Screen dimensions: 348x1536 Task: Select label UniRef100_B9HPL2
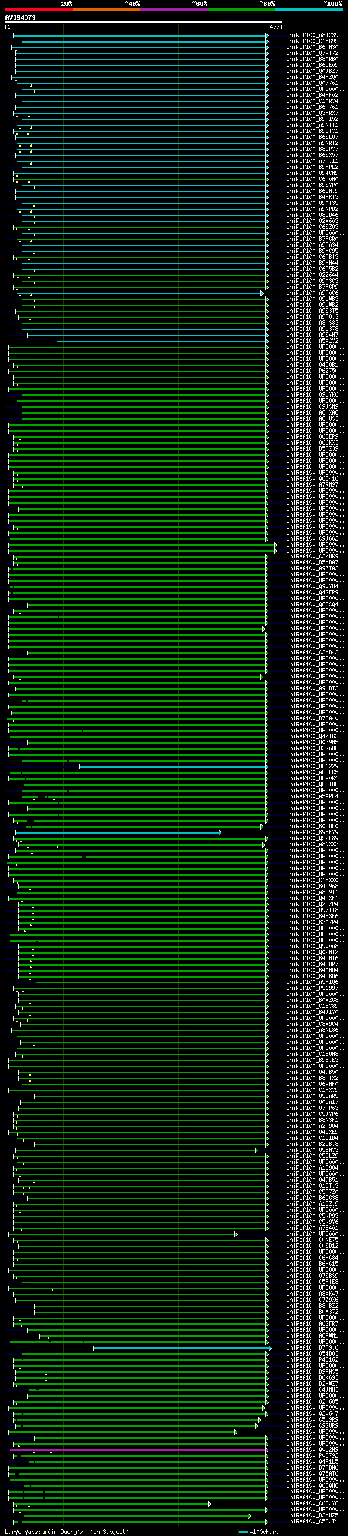point(312,167)
